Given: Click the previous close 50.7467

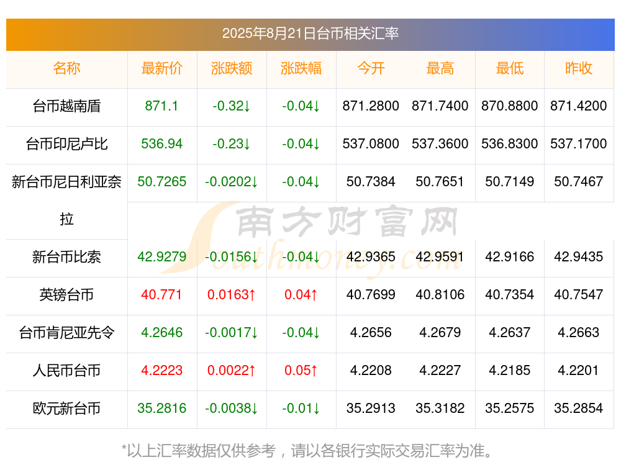Looking at the screenshot, I should coord(579,182).
